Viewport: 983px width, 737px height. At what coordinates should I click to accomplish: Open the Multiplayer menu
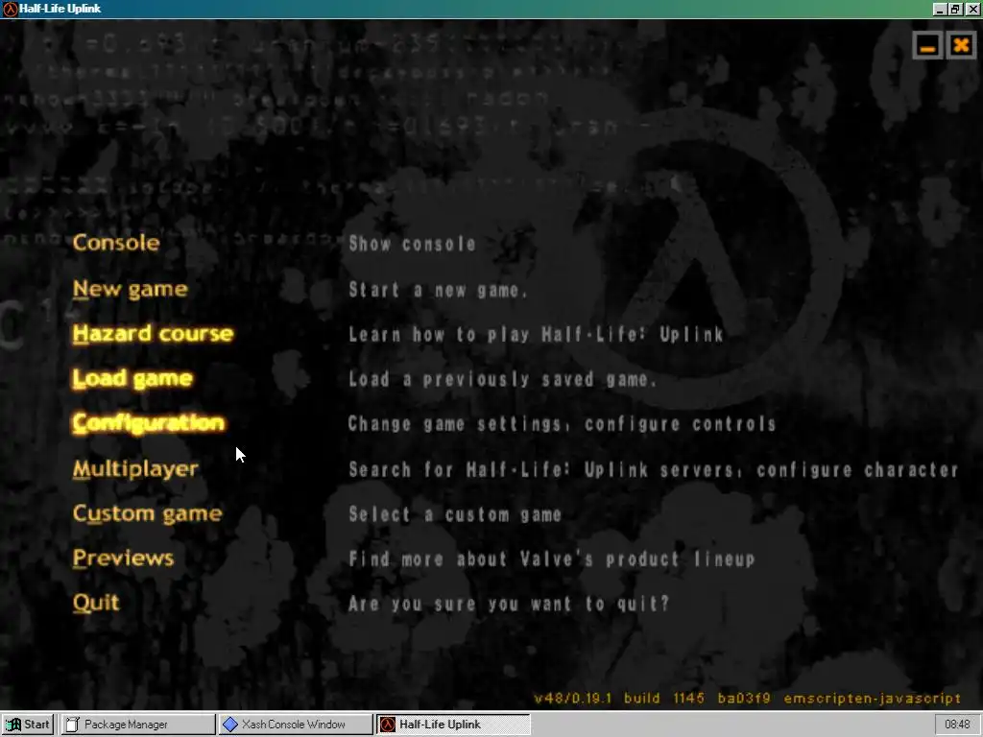point(135,468)
